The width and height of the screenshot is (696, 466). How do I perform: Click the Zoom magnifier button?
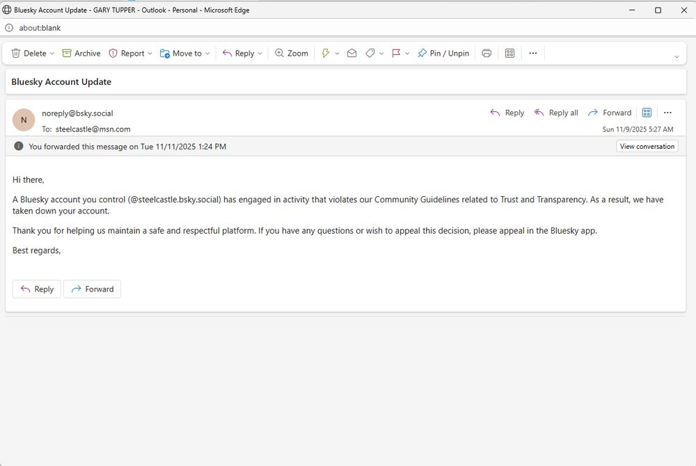pos(291,53)
